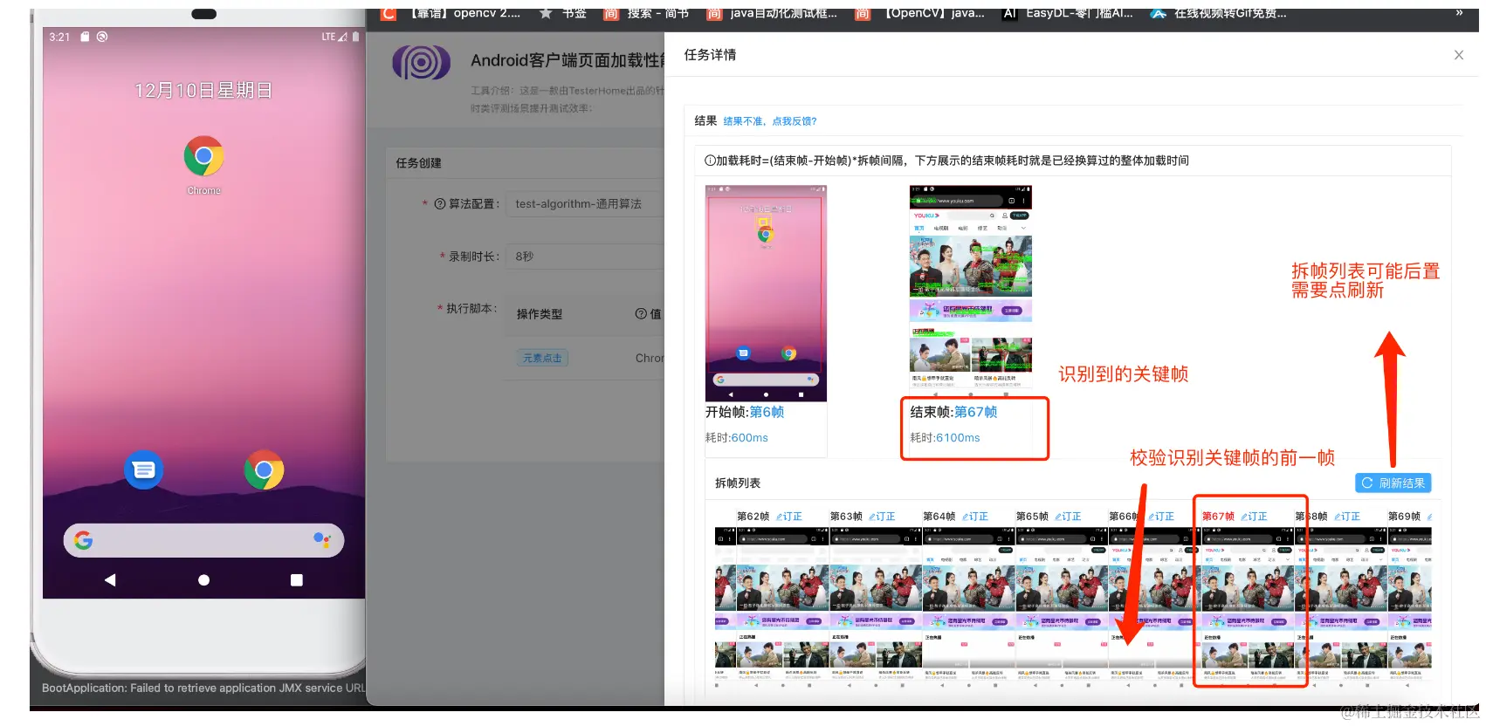Screen dimensions: 1486x726
Task: Close the 任务详情 drawer
Action: (x=1459, y=55)
